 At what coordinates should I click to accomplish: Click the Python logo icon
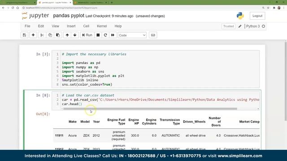point(240,16)
